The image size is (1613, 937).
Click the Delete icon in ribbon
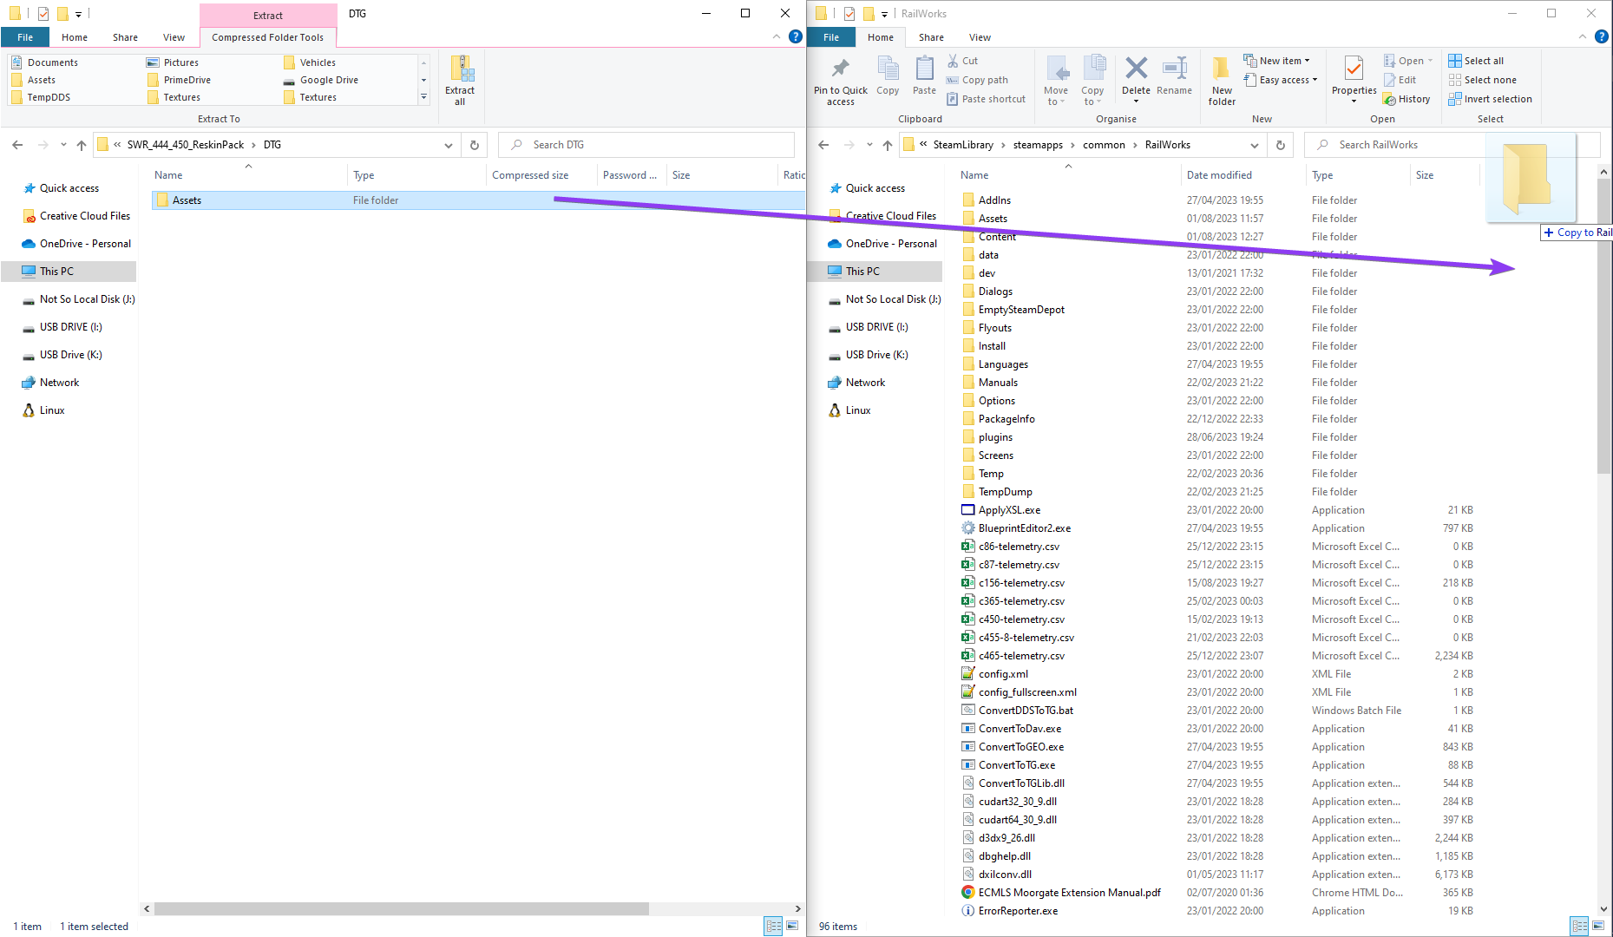click(x=1135, y=76)
